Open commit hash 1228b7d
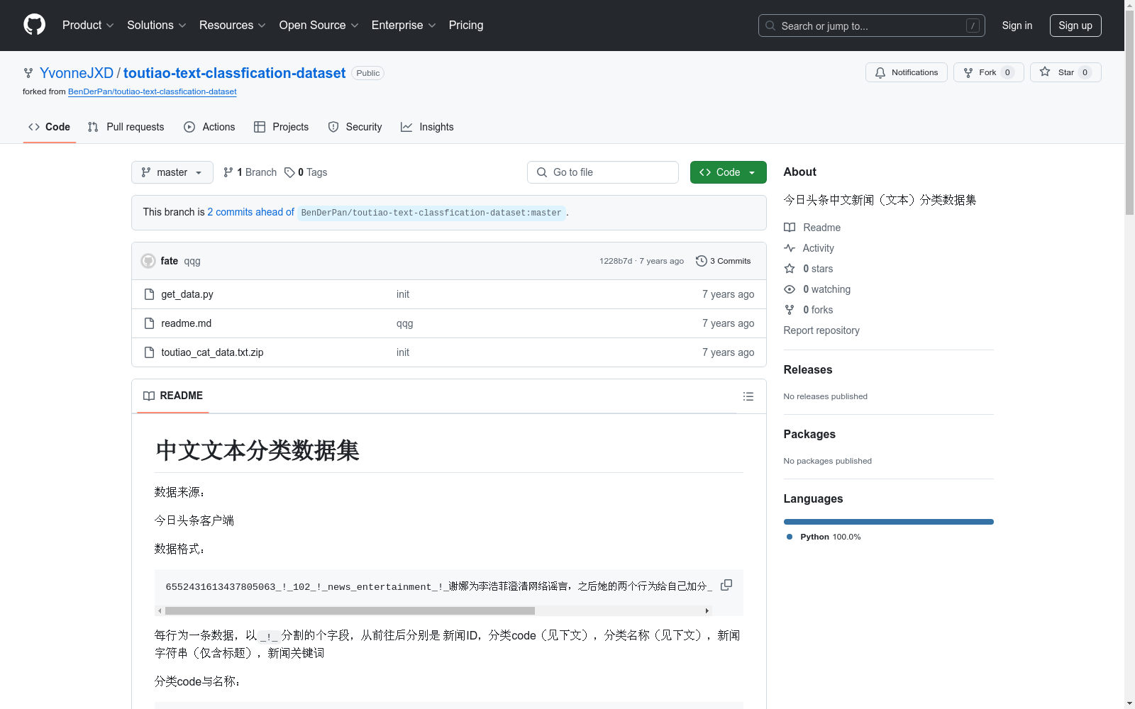The height and width of the screenshot is (709, 1135). 616,261
